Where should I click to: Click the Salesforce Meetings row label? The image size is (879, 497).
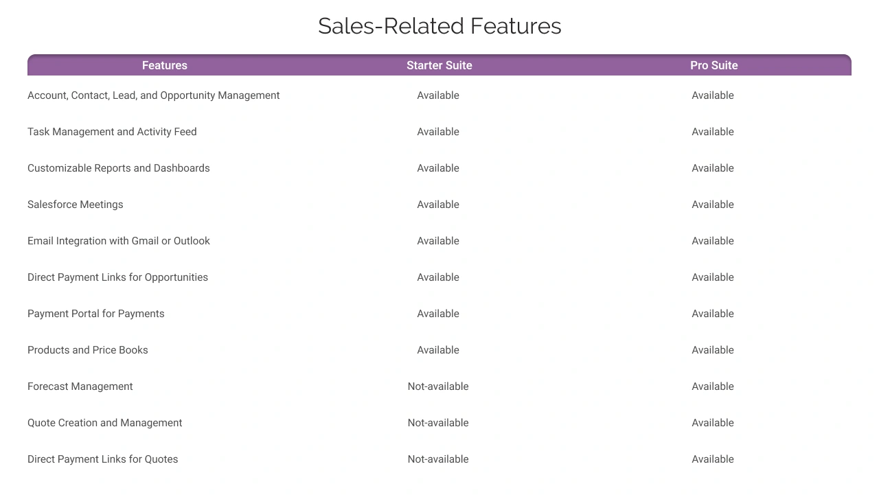pyautogui.click(x=75, y=205)
